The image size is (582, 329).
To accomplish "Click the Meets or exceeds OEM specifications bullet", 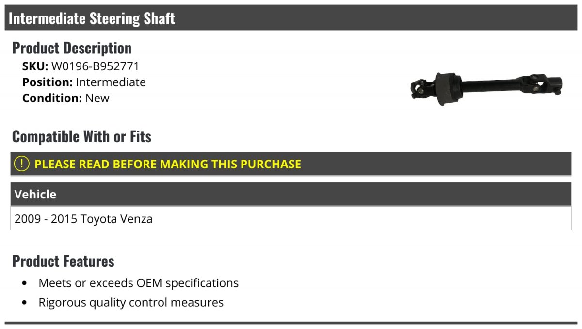I will [x=139, y=283].
